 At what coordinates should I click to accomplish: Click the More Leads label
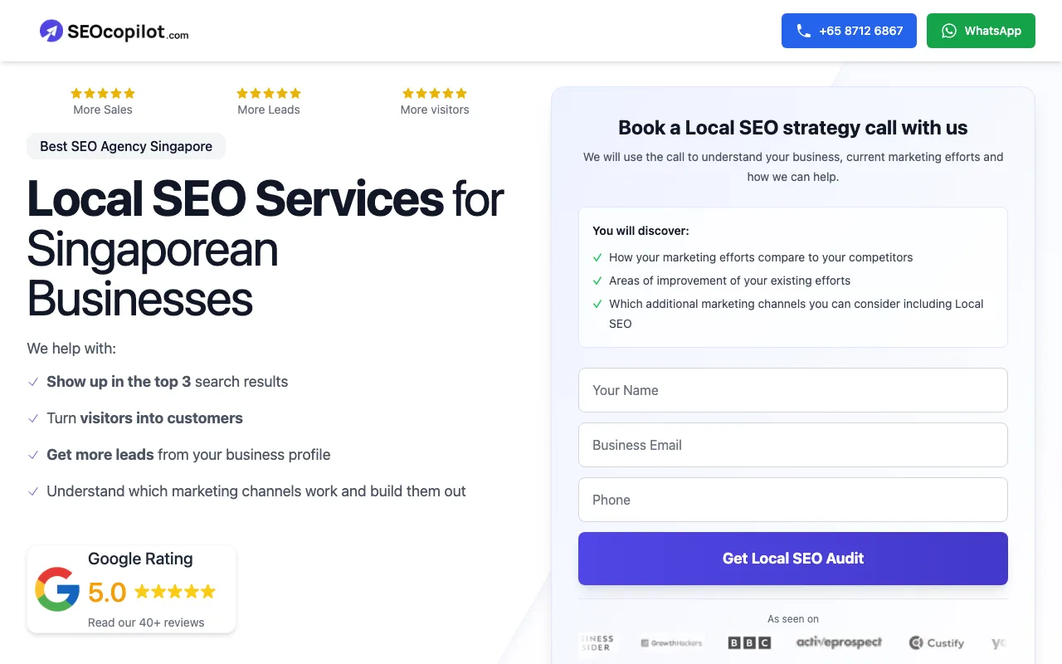click(269, 110)
